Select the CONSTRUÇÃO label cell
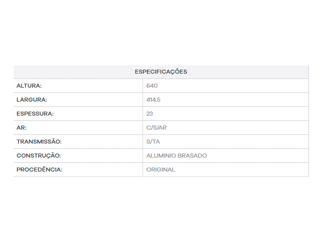The height and width of the screenshot is (242, 323). coord(39,156)
